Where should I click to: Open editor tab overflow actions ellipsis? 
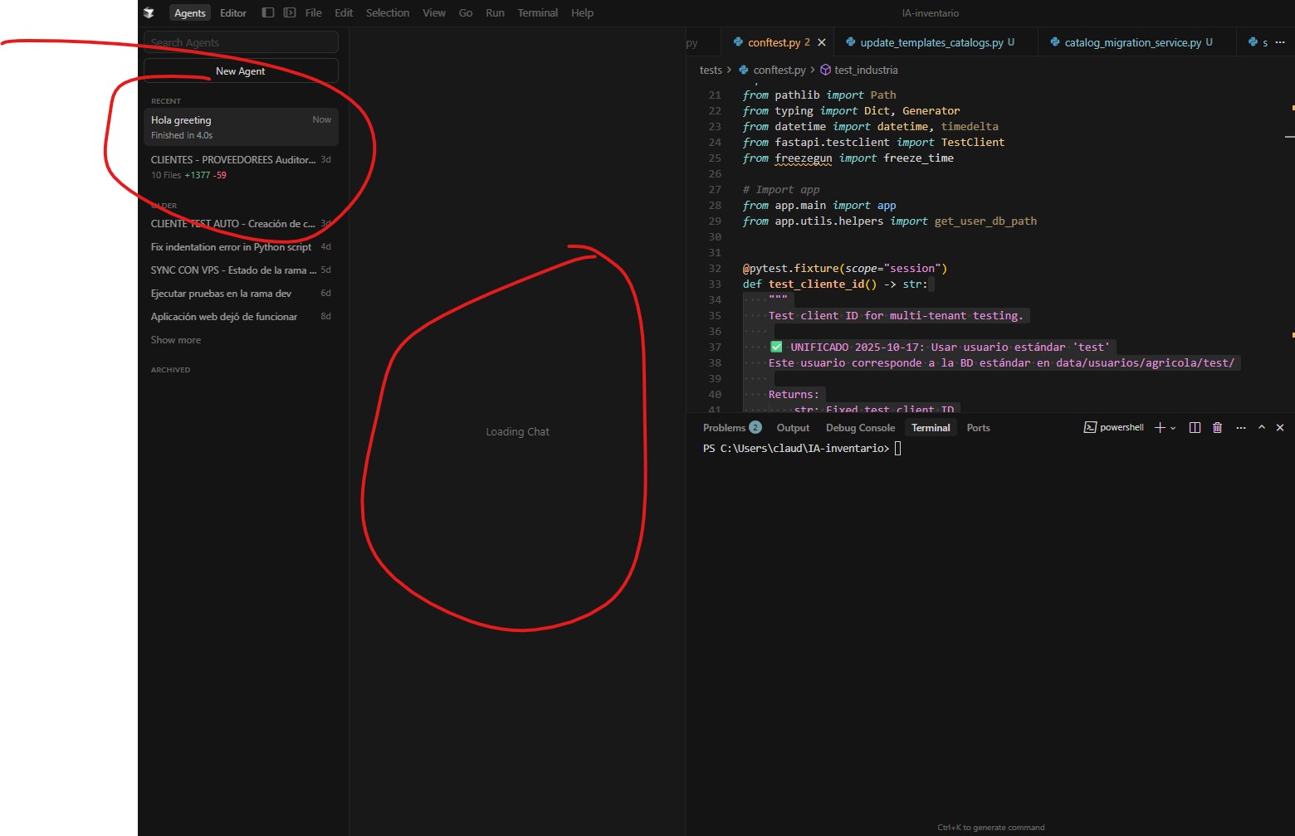point(1279,42)
